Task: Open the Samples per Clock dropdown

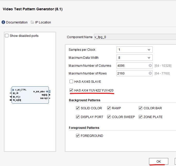Action: [x=134, y=50]
